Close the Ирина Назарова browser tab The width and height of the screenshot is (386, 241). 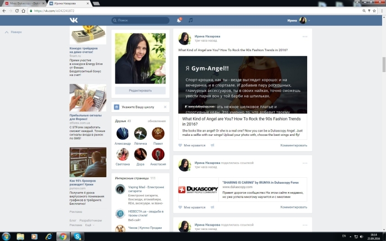pos(88,3)
